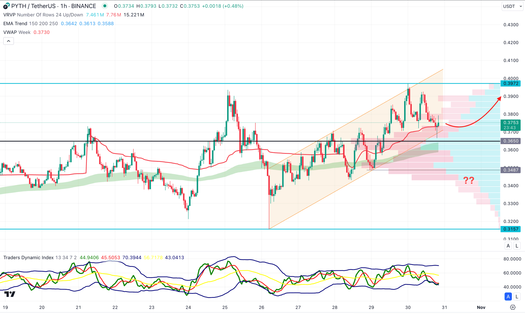This screenshot has height=314, width=525.
Task: Click TDI value 43.0413
Action: pos(174,257)
